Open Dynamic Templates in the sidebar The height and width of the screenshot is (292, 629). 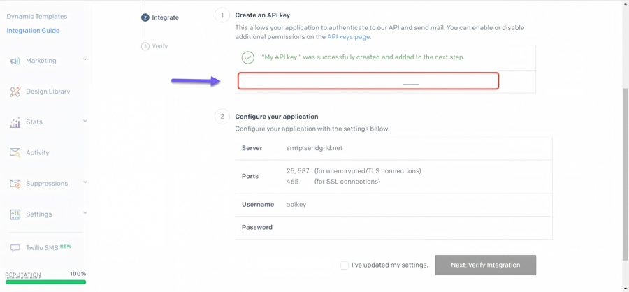pyautogui.click(x=37, y=17)
